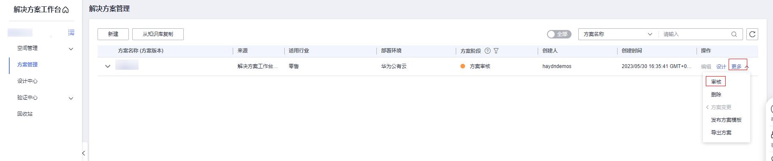The height and width of the screenshot is (161, 773).
Task: Click the refresh button icon
Action: (752, 34)
